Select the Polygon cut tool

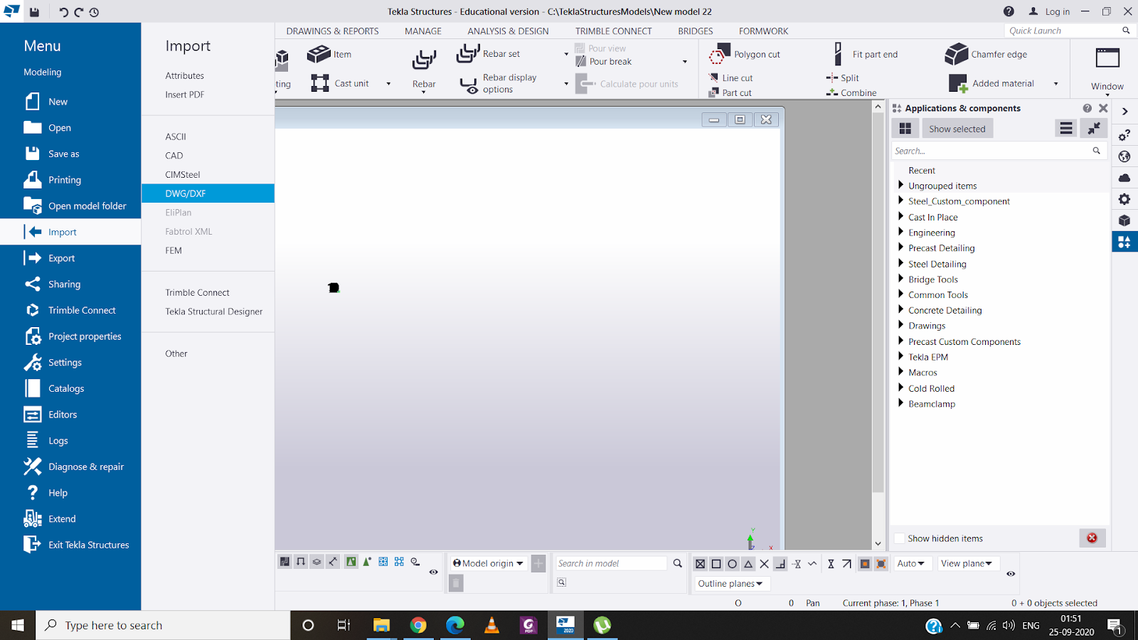pos(720,53)
